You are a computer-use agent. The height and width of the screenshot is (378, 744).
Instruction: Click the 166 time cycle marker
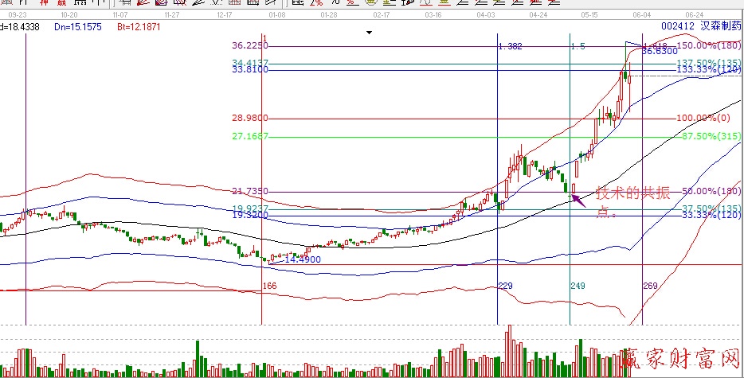[x=269, y=286]
